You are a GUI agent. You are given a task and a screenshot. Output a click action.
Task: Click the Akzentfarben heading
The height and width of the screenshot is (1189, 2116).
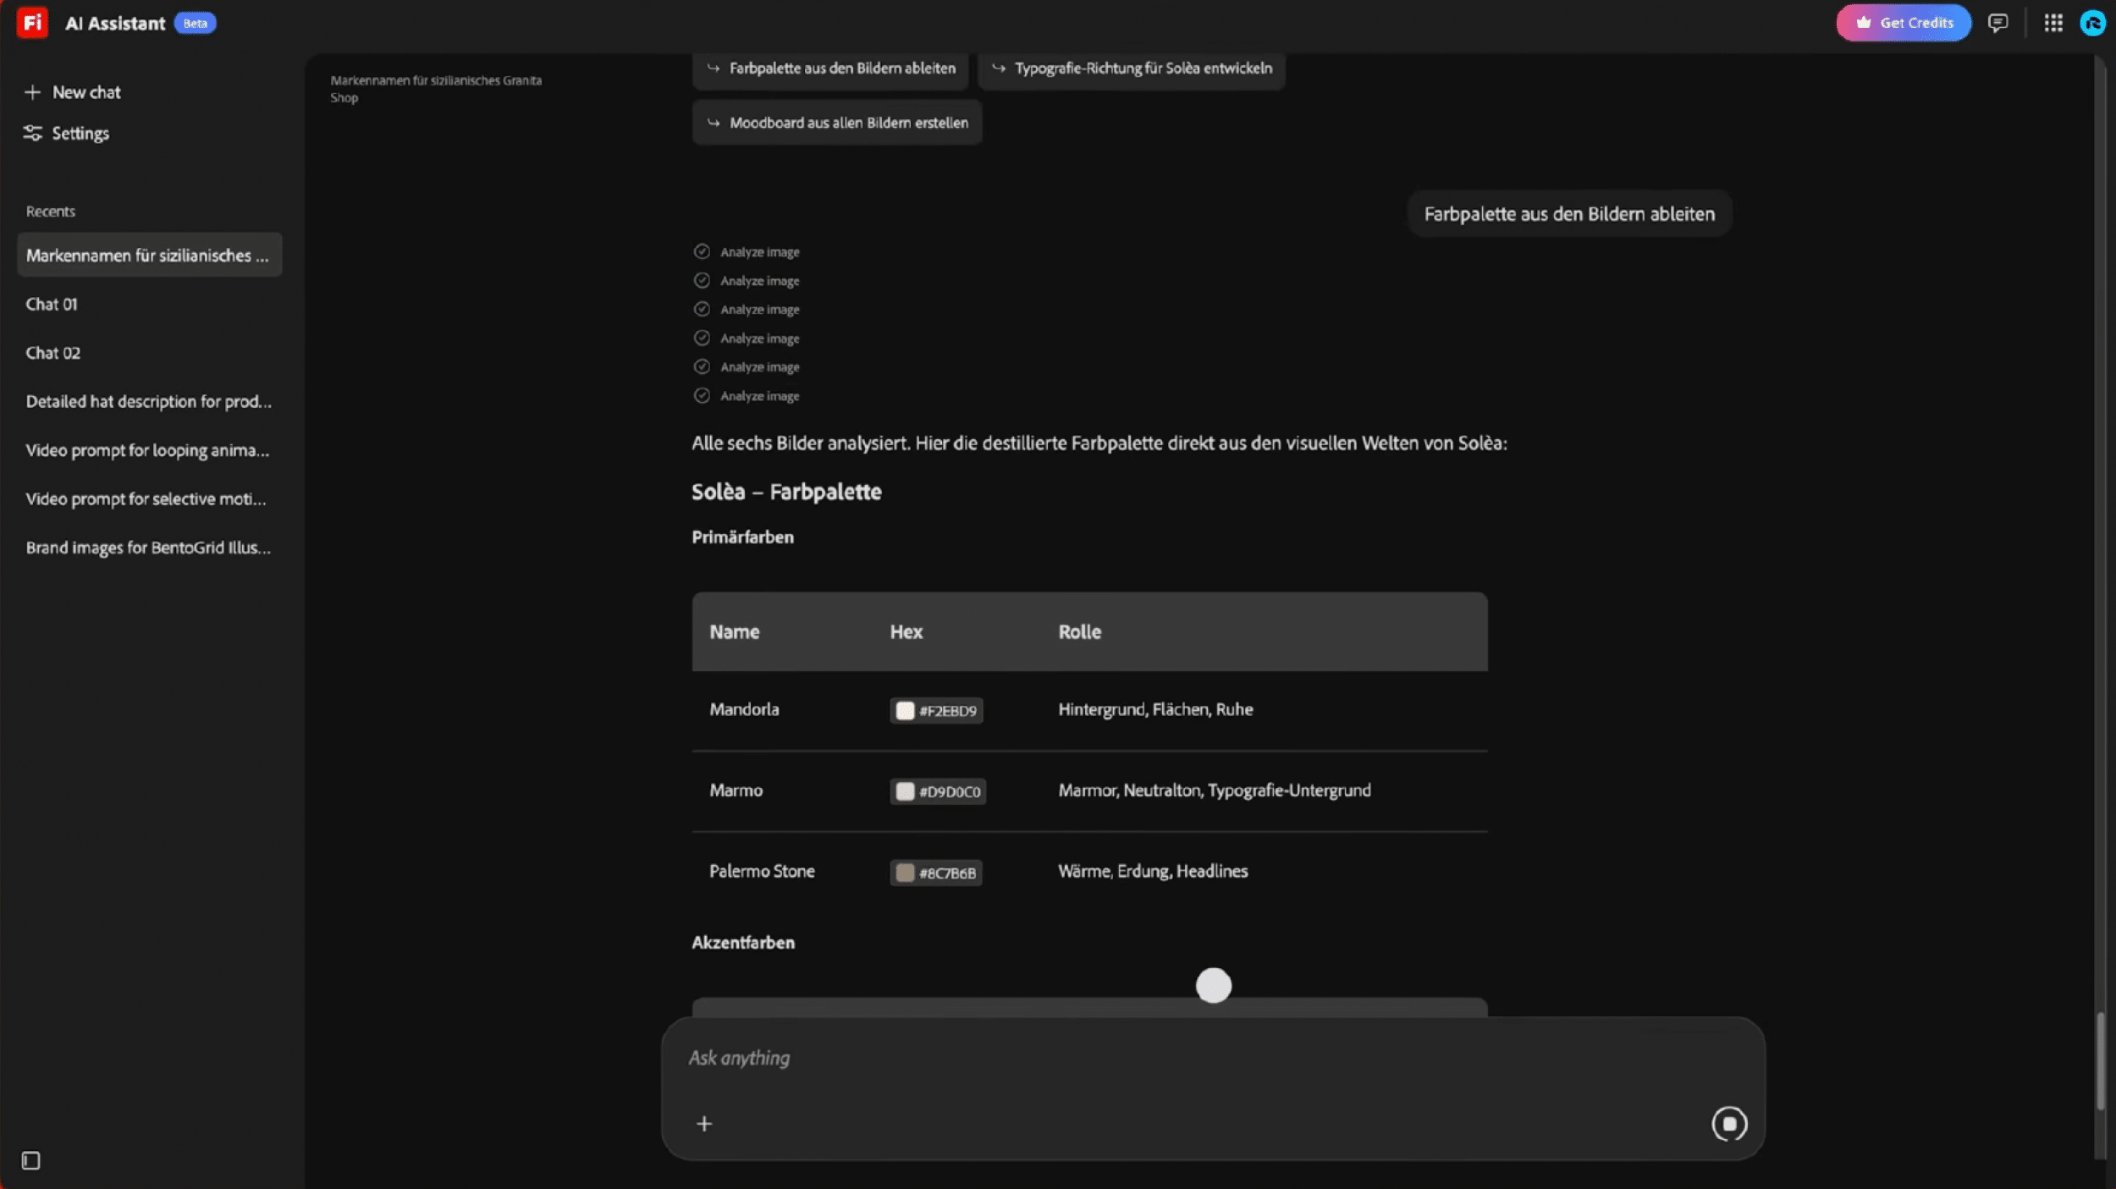point(743,942)
